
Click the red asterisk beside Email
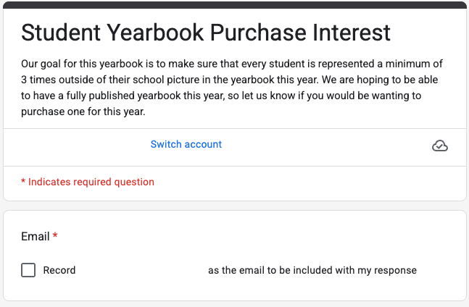point(55,235)
